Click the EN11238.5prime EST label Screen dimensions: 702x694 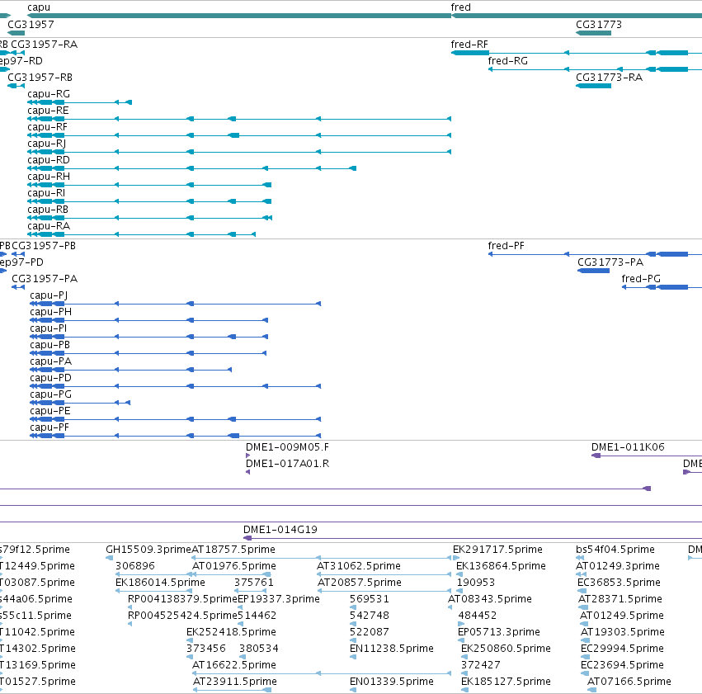(392, 649)
